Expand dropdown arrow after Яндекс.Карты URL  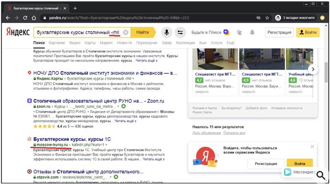point(133,79)
